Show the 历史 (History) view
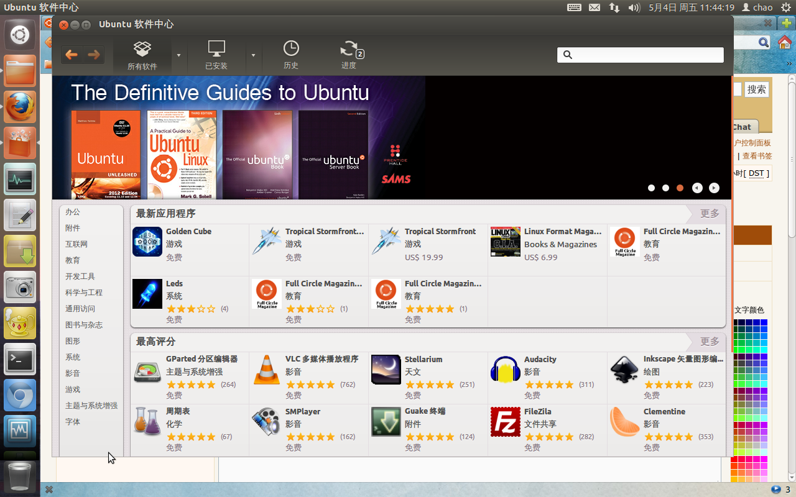Screen dimensions: 796x497 291,55
